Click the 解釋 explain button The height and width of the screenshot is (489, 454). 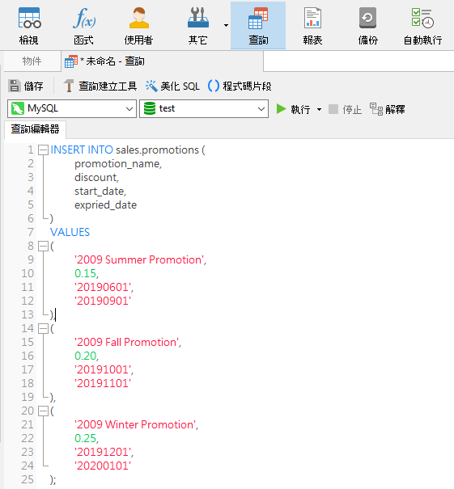point(387,109)
